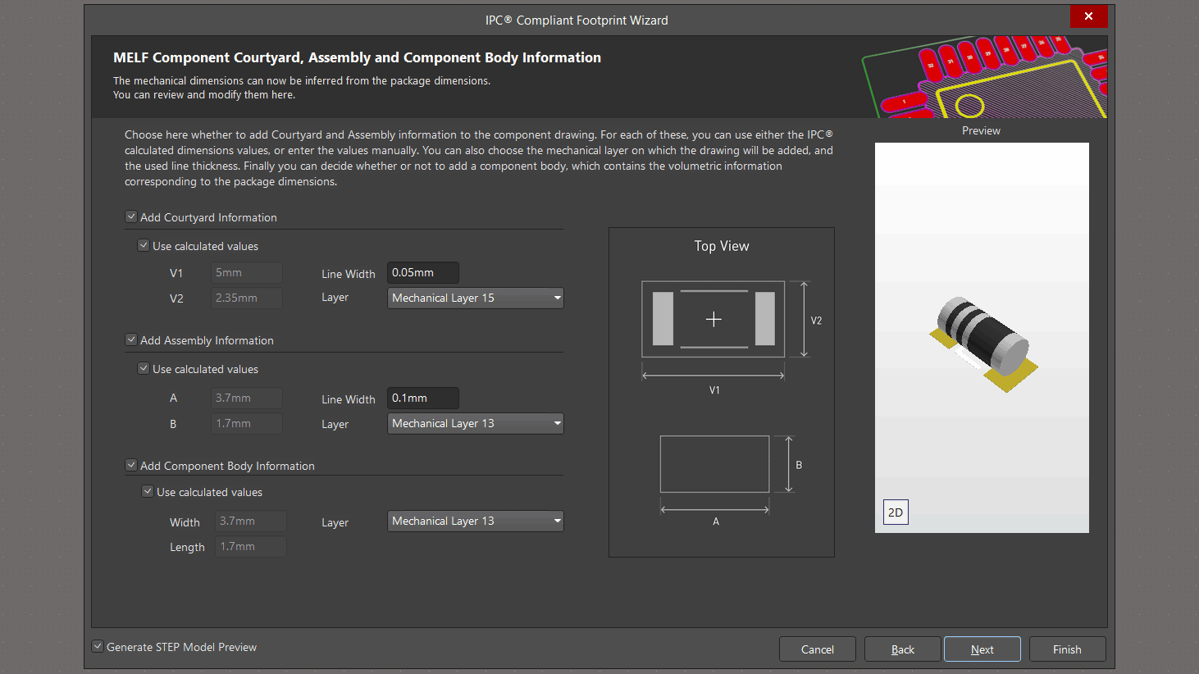
Task: Open the courtyard Mechanical Layer 15 dropdown
Action: coord(475,298)
